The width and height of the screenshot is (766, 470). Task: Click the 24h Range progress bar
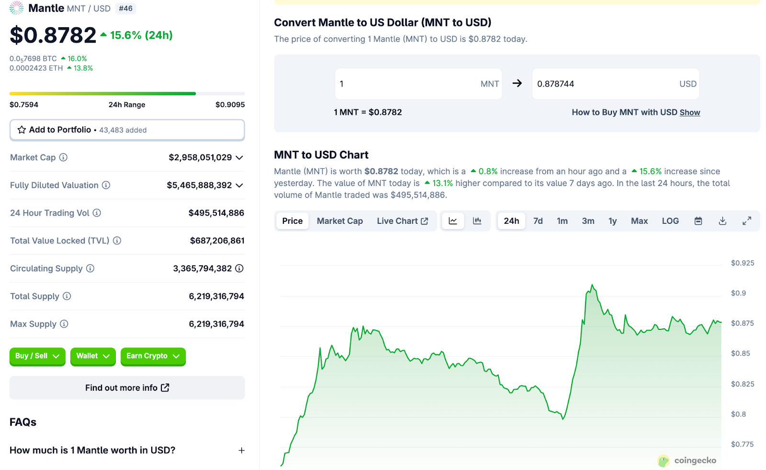[x=127, y=94]
